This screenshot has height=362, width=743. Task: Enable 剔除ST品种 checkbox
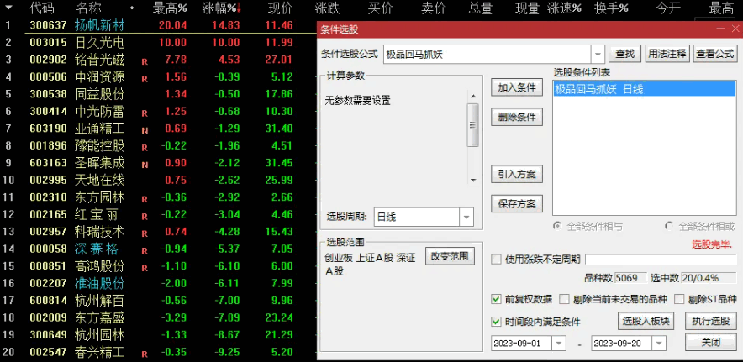[x=679, y=299]
